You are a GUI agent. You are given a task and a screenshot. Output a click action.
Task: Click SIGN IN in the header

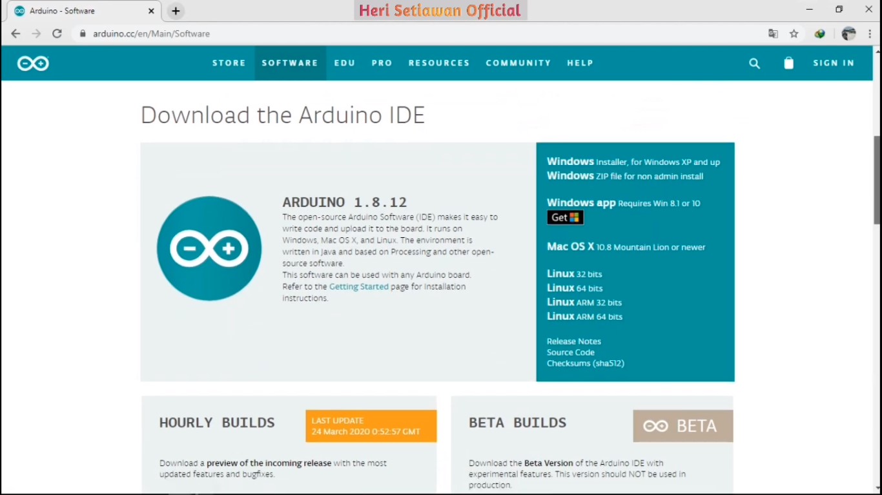point(834,63)
